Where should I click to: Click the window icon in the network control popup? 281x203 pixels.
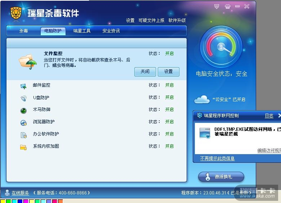pos(205,133)
